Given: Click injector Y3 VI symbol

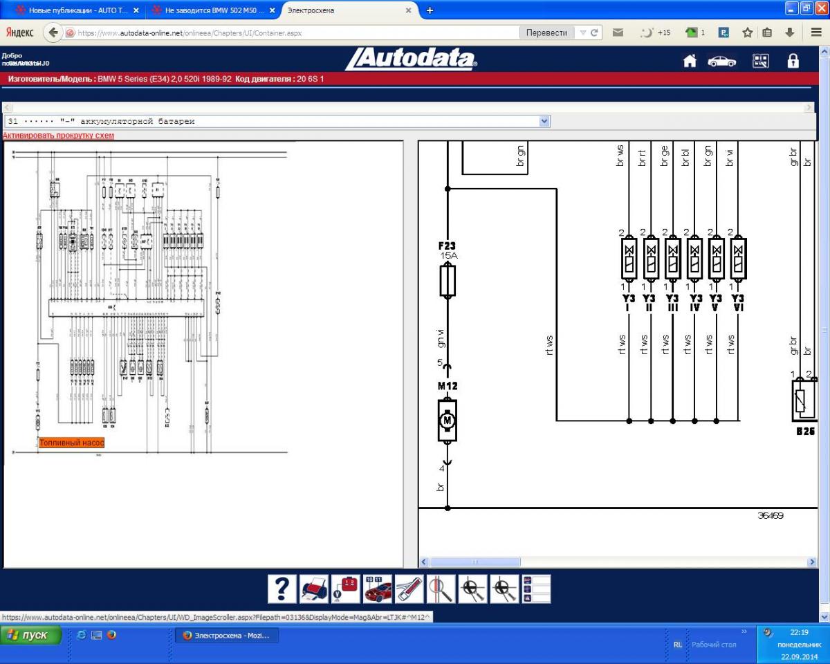Looking at the screenshot, I should [x=738, y=259].
